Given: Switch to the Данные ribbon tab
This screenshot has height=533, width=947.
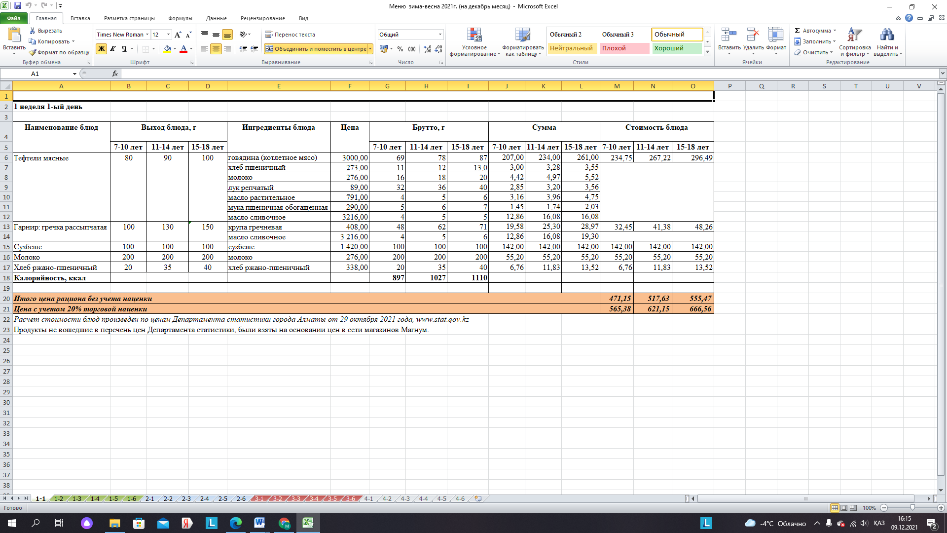Looking at the screenshot, I should [216, 18].
